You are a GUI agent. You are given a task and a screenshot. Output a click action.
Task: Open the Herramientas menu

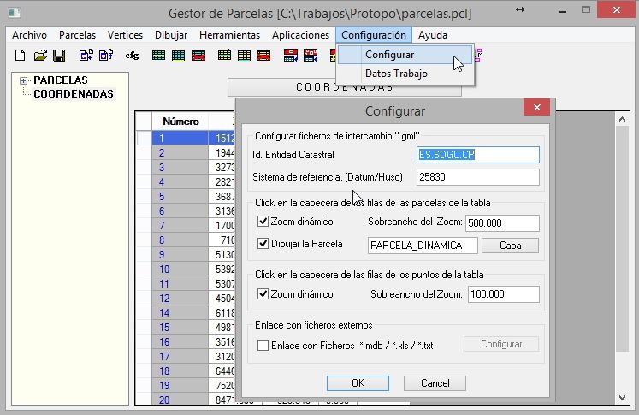(229, 35)
